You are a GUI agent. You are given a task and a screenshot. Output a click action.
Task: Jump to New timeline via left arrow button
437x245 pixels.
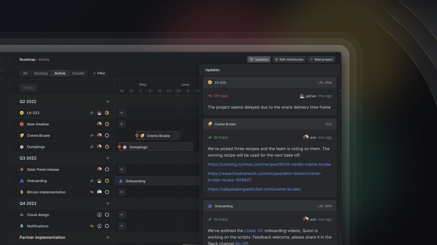point(122,124)
